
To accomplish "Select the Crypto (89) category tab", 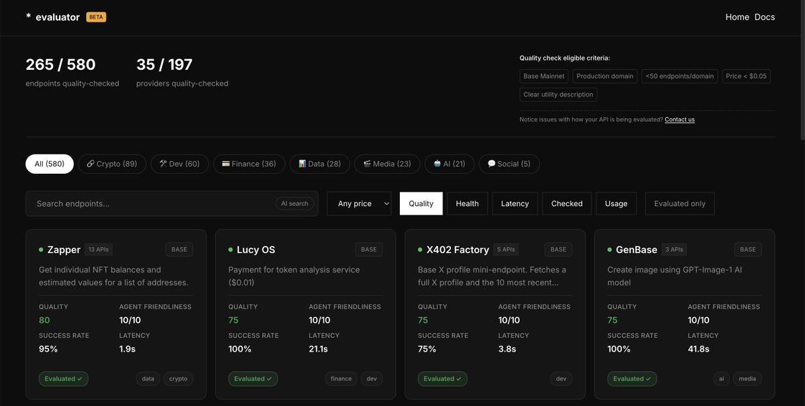I will click(112, 164).
